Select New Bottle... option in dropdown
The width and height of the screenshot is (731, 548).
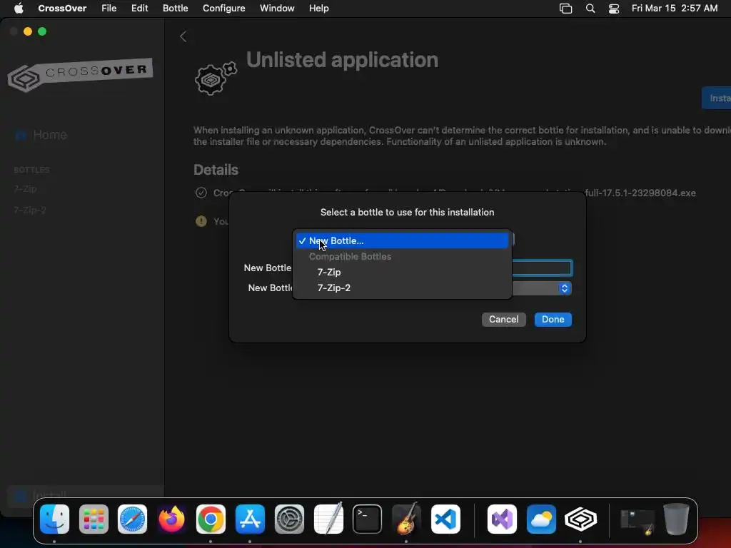(402, 240)
